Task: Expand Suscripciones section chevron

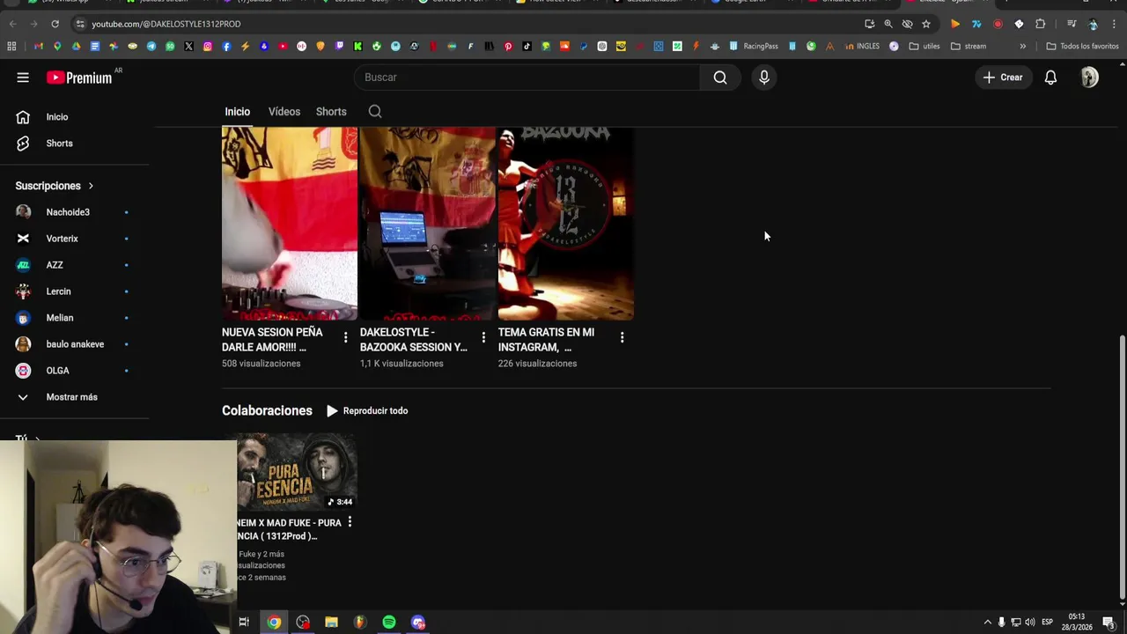Action: [91, 186]
